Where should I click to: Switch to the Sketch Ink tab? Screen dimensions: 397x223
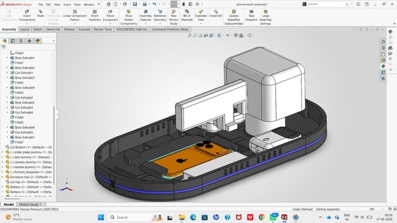point(53,29)
